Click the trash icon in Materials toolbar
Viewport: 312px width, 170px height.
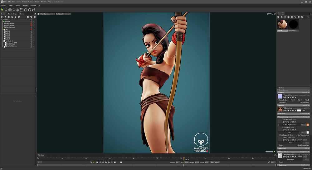point(292,17)
